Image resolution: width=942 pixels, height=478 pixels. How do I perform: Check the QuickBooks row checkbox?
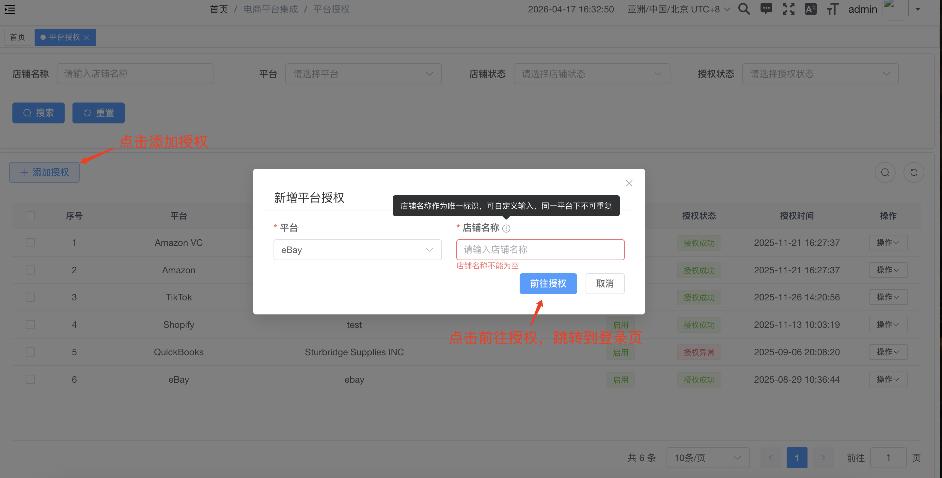point(30,352)
